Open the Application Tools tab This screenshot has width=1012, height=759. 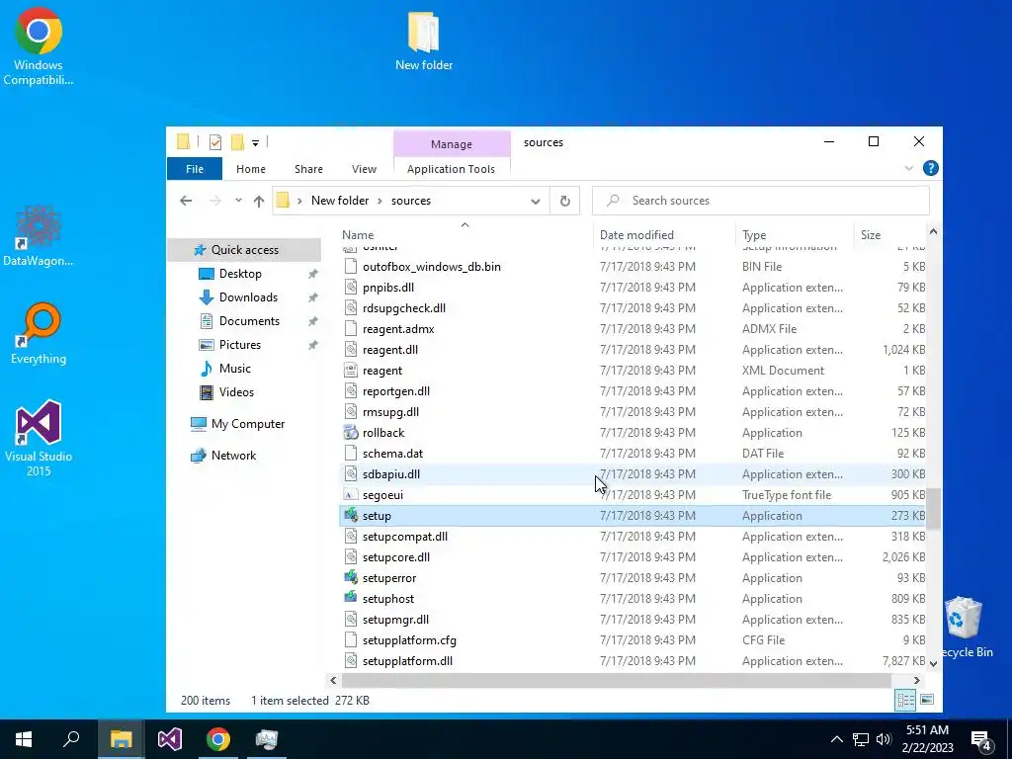451,169
